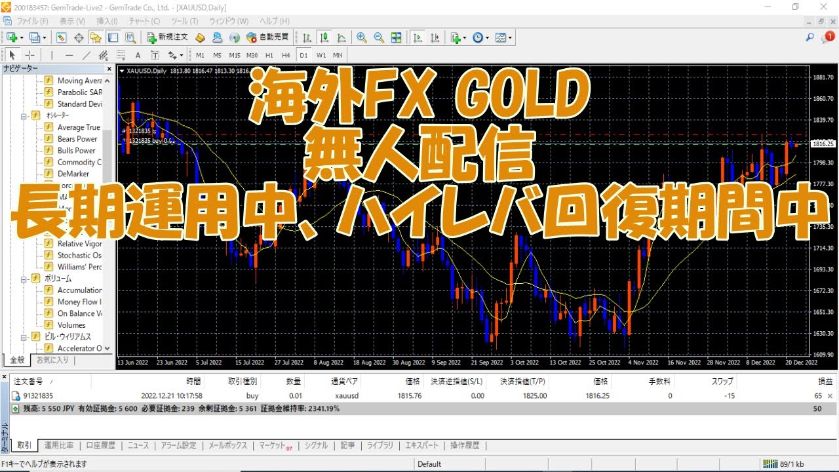Viewport: 839px width, 472px height.
Task: Select the crosshair tool
Action: (29, 55)
